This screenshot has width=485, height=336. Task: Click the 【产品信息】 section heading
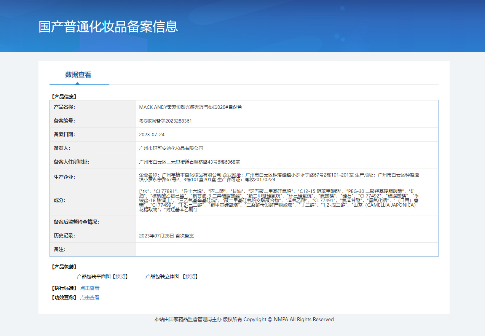[64, 97]
